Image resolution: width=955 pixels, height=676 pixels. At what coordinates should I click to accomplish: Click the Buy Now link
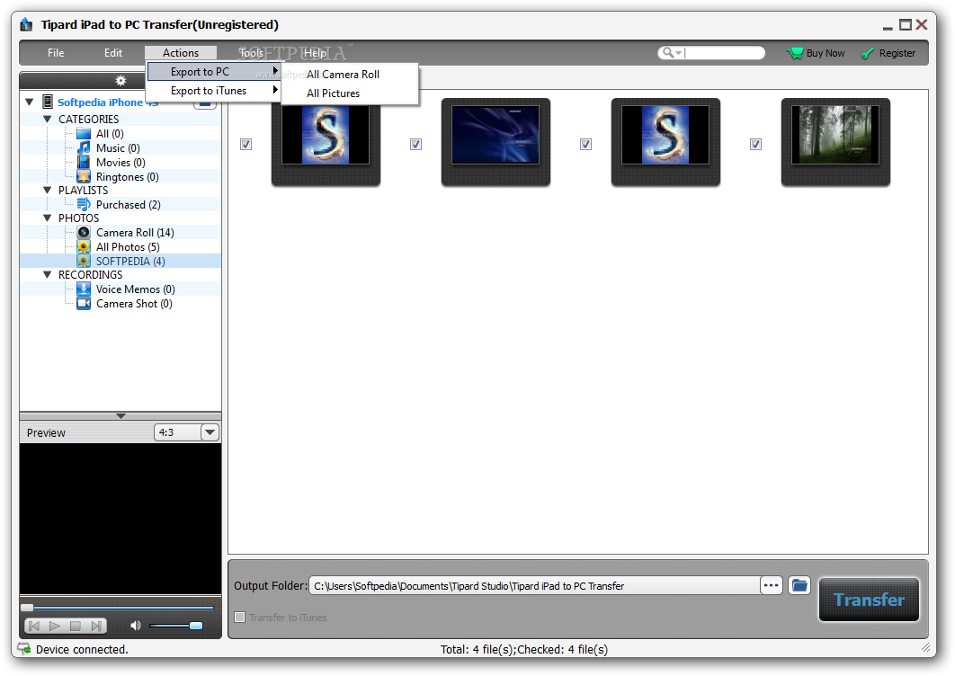tap(826, 53)
